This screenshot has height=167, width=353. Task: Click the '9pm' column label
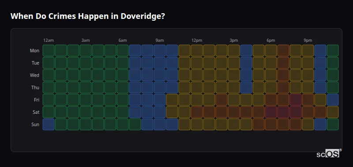click(308, 40)
